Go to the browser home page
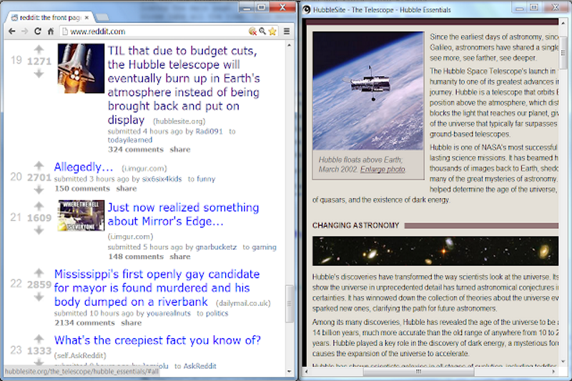572x381 pixels. 50,31
